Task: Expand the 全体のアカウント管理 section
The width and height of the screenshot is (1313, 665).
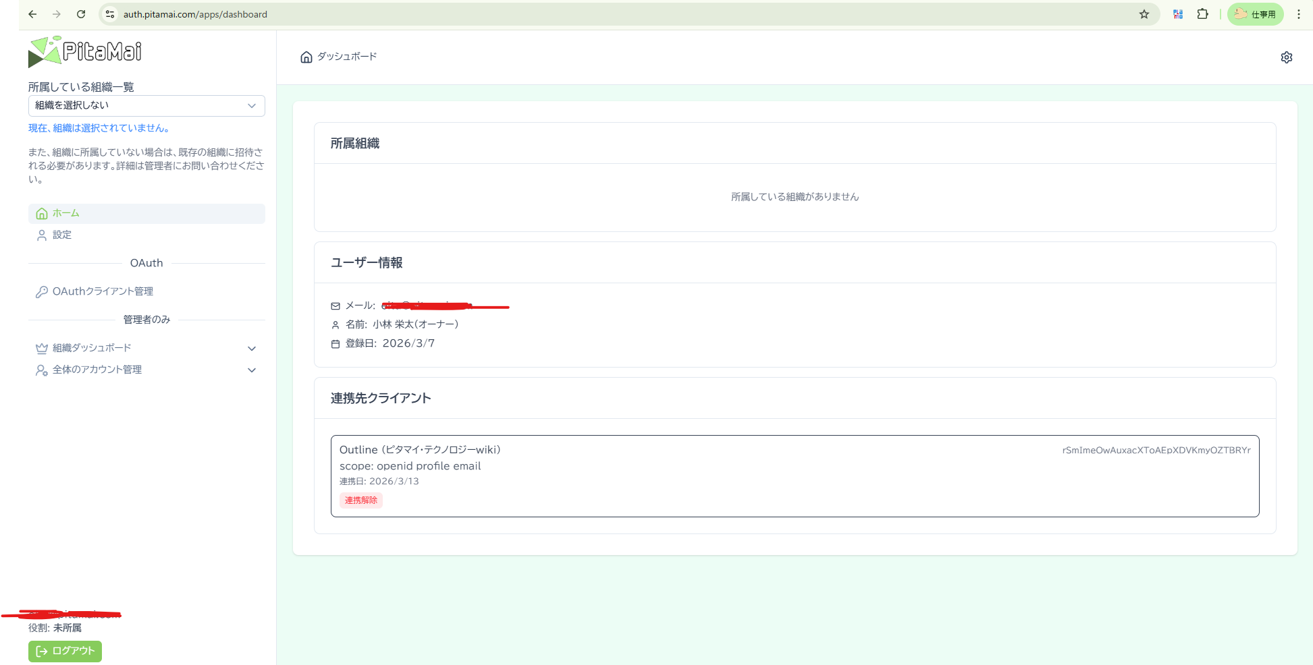Action: click(252, 370)
